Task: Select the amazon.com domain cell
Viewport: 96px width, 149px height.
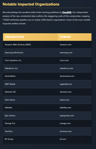Action: pyautogui.click(x=75, y=45)
